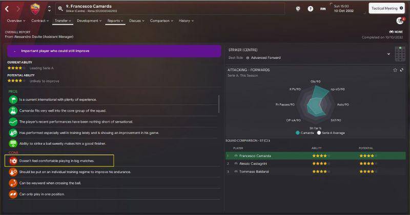Screen dimensions: 410x215
Task: Click the one position con icon
Action: click(x=13, y=194)
